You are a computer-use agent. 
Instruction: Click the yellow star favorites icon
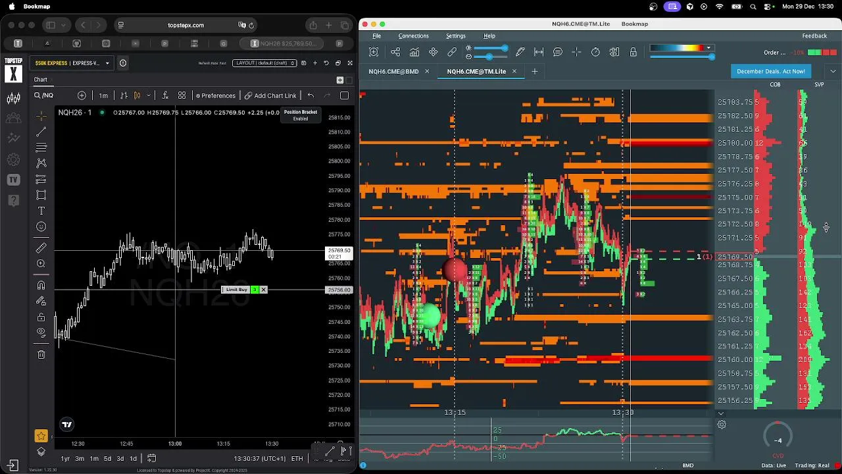pyautogui.click(x=41, y=436)
